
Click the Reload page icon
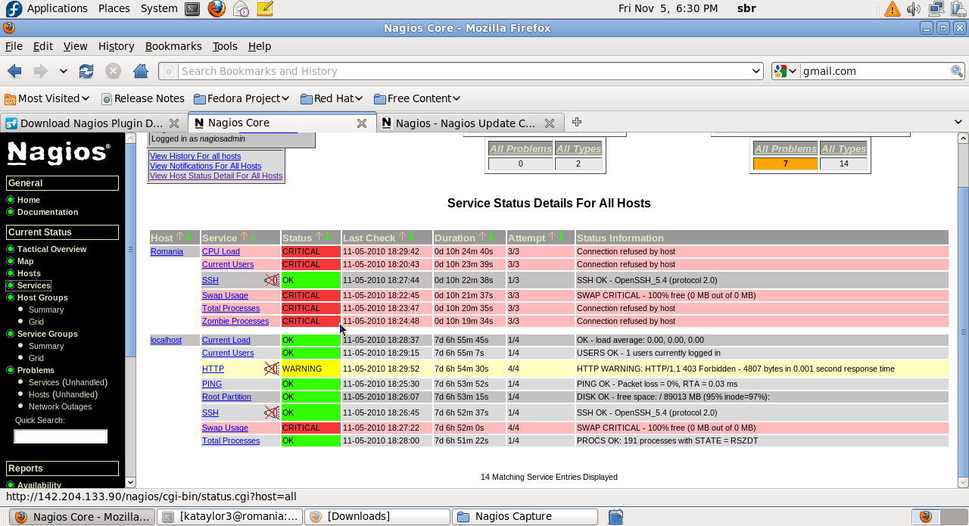(86, 71)
